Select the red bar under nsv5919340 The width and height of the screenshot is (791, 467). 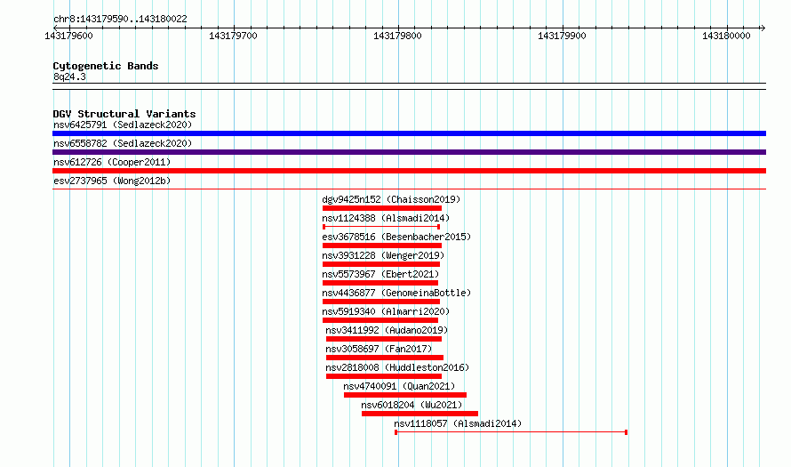coord(380,320)
